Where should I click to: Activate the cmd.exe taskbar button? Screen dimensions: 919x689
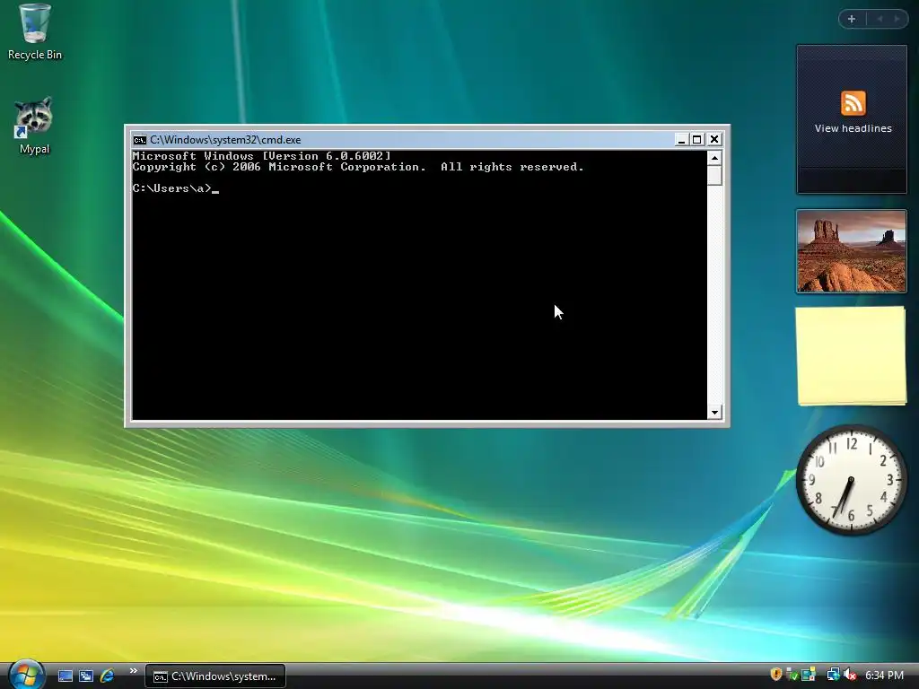pyautogui.click(x=215, y=676)
